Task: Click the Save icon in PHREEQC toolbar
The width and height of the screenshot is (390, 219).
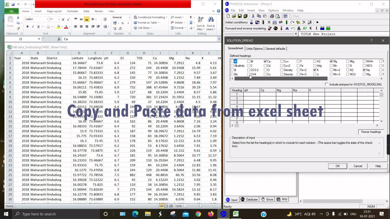Action: click(x=240, y=16)
